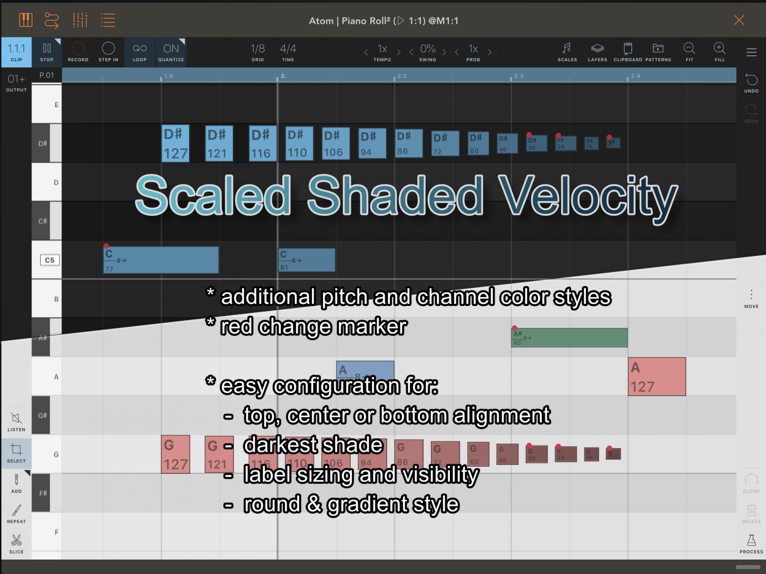Open the Layers panel
The image size is (766, 574).
[597, 52]
